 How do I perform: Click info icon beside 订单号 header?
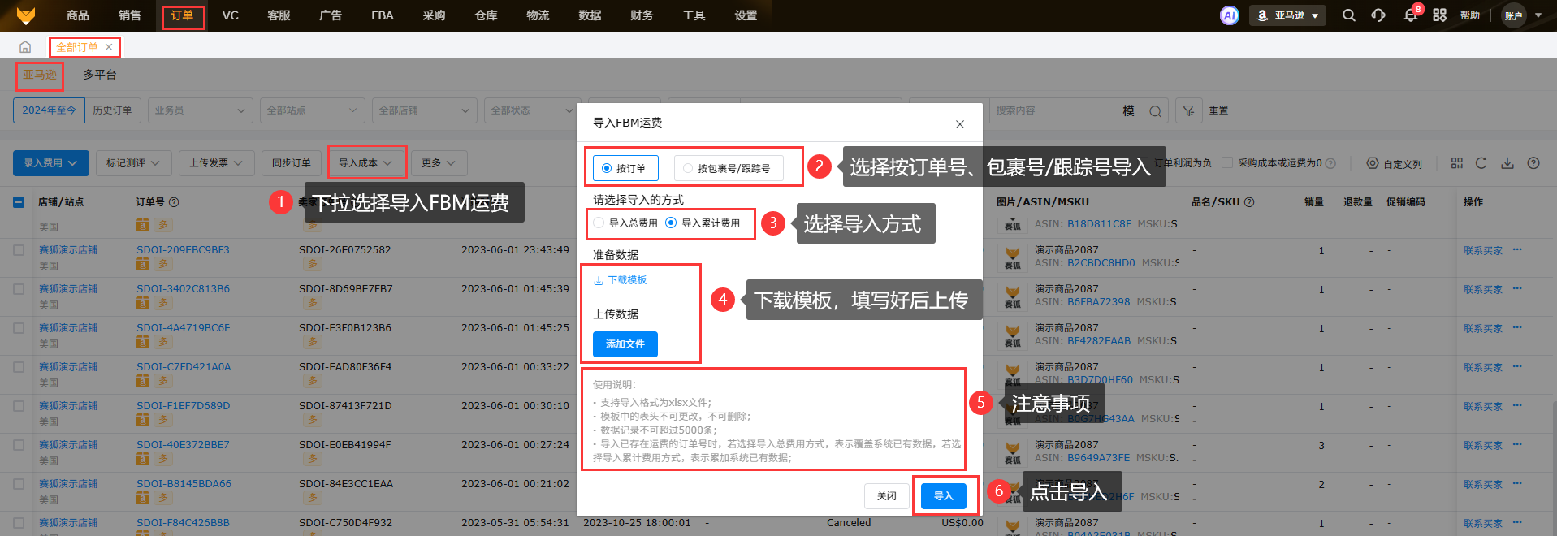174,202
